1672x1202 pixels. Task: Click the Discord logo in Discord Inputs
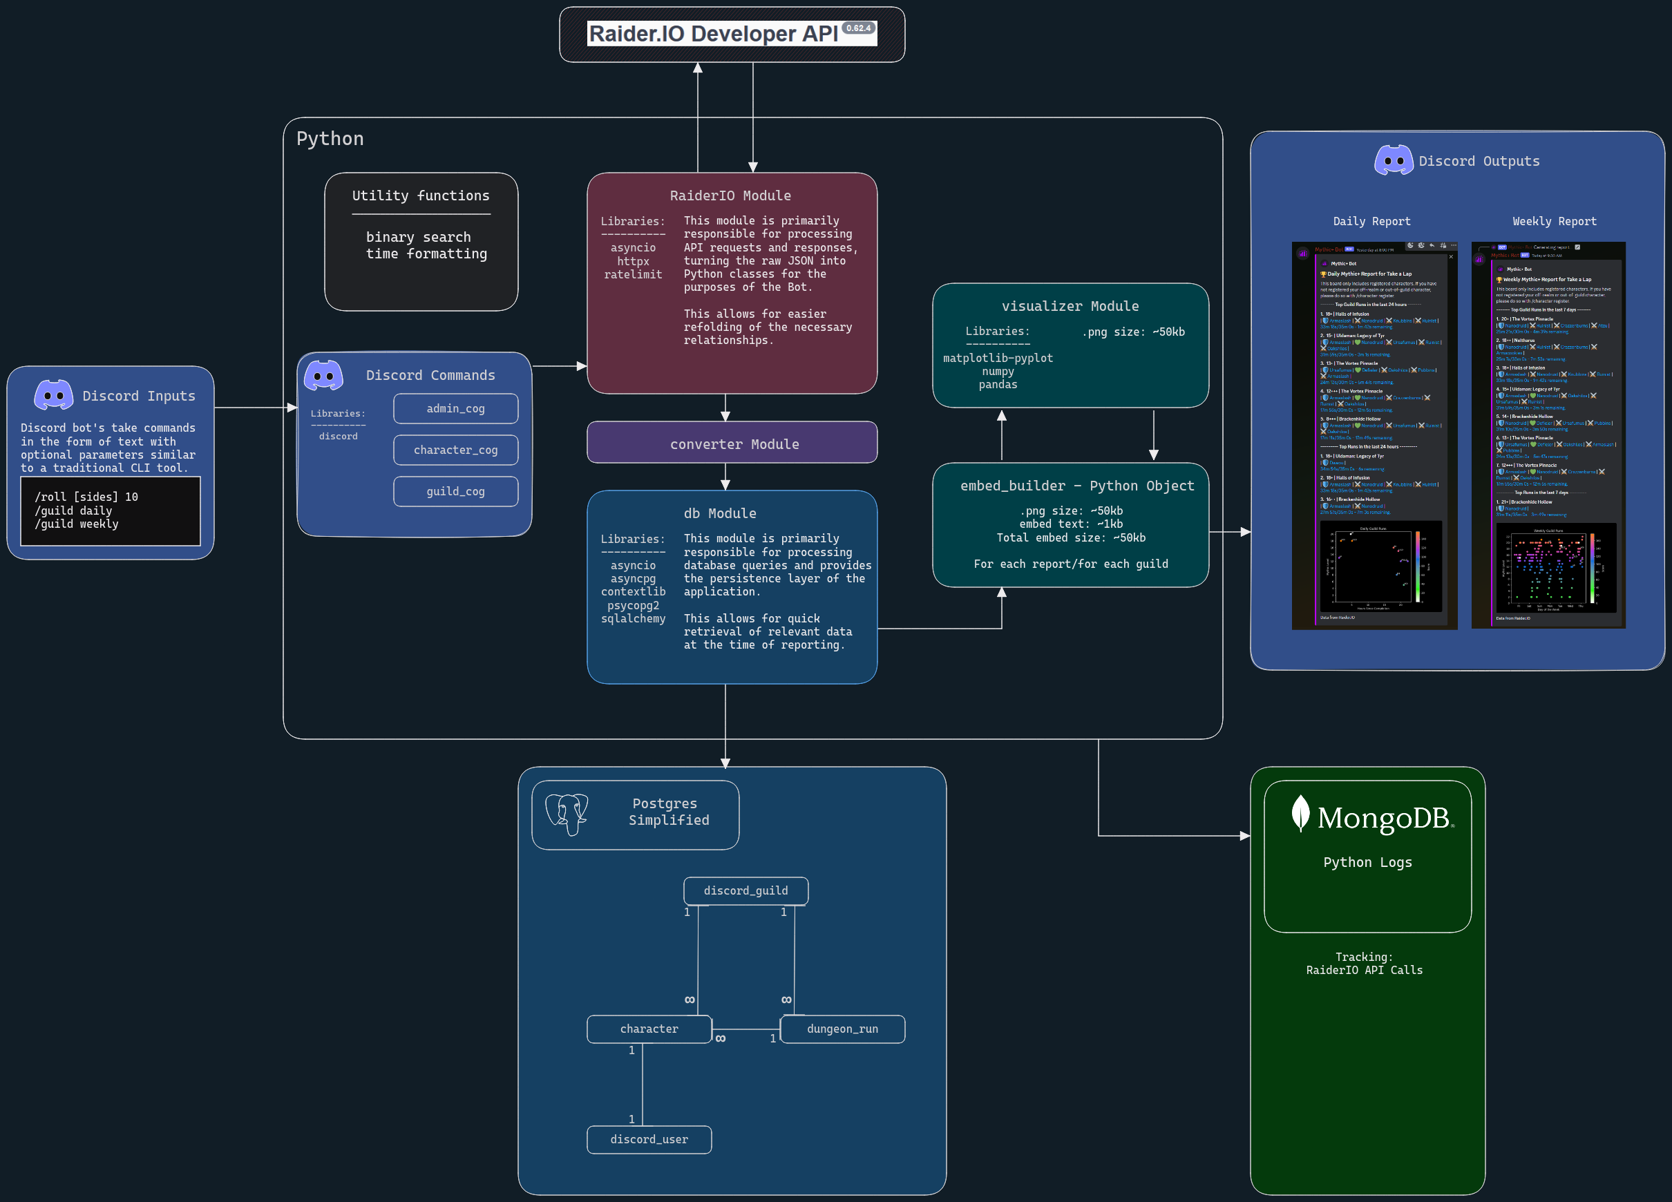(54, 395)
